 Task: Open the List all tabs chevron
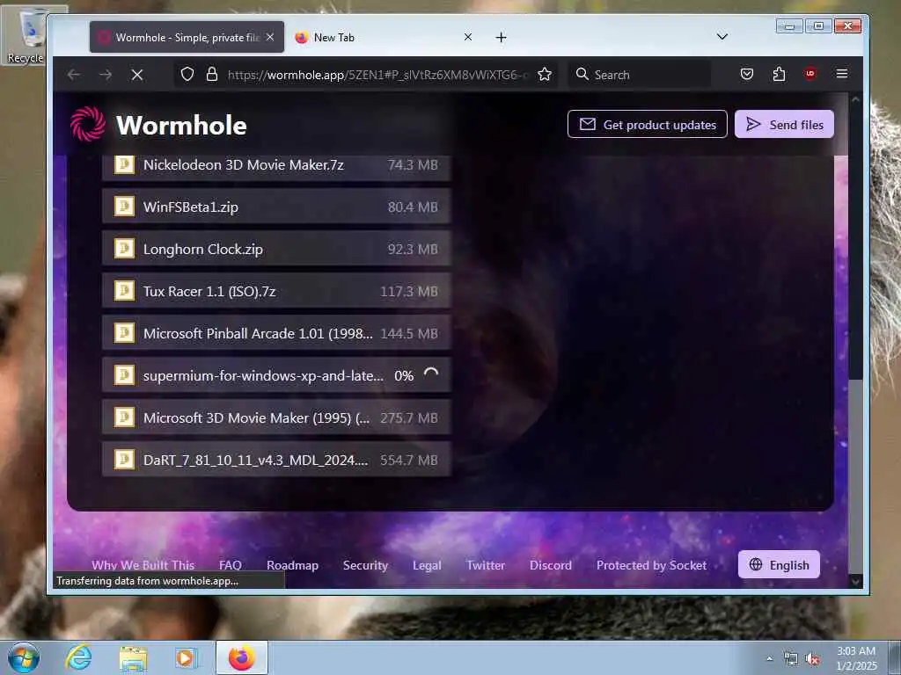(722, 37)
